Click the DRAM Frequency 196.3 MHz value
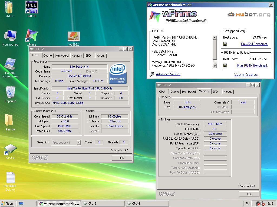 [215, 124]
